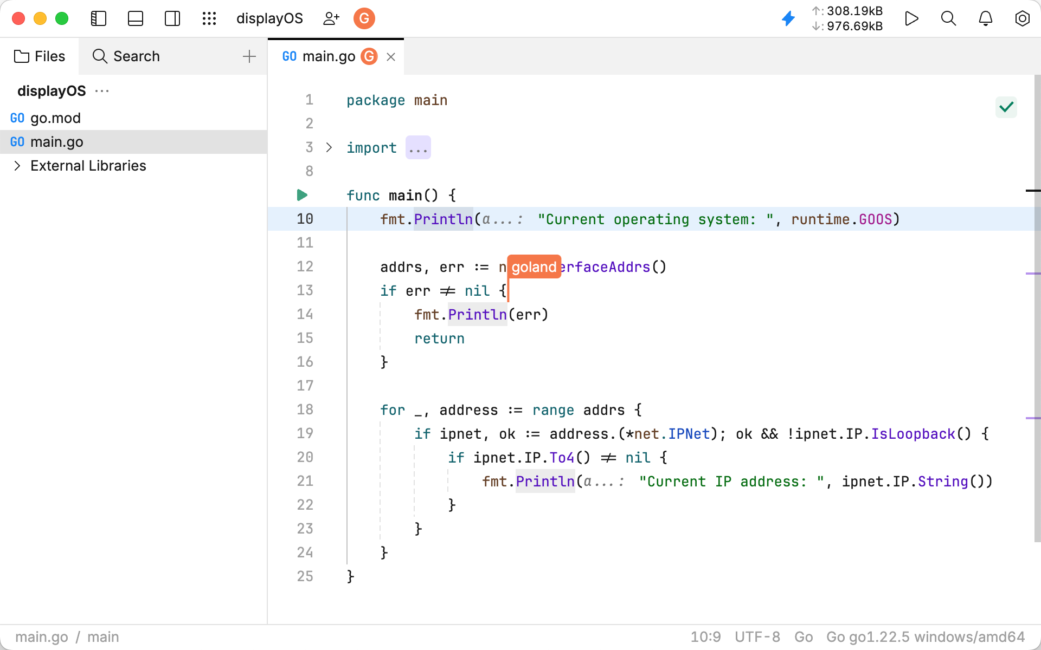Open displayOS project options ellipsis
This screenshot has width=1041, height=650.
point(102,91)
